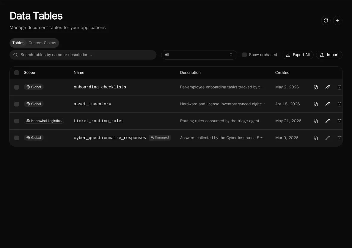
Task: Toggle the select-all checkbox in header
Action: [17, 73]
